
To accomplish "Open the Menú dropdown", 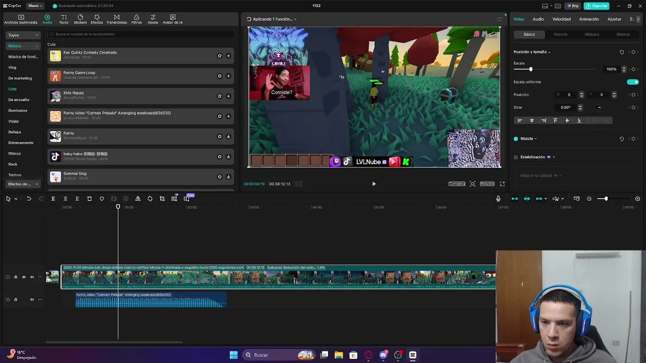I will (x=35, y=6).
